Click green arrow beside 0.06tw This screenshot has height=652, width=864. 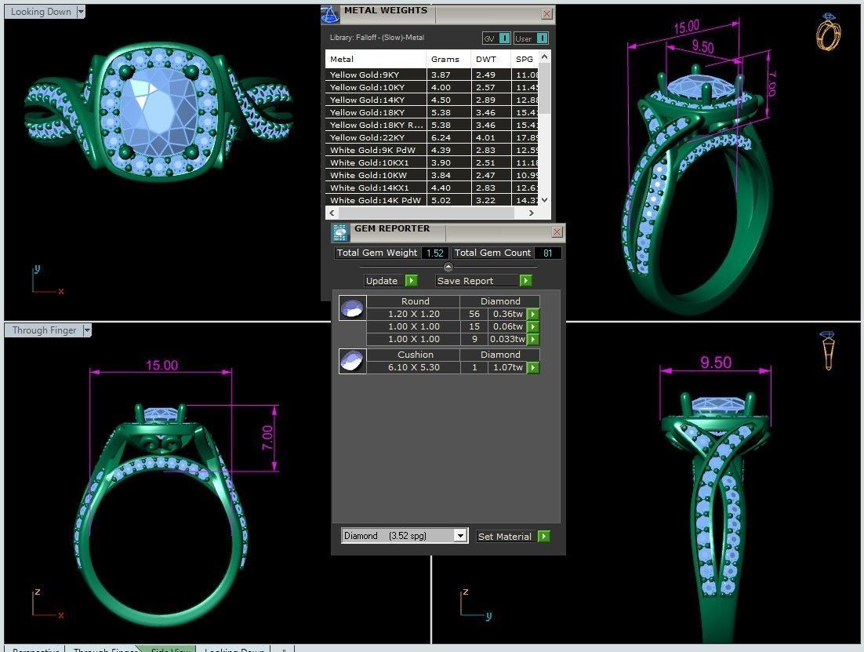pyautogui.click(x=533, y=326)
